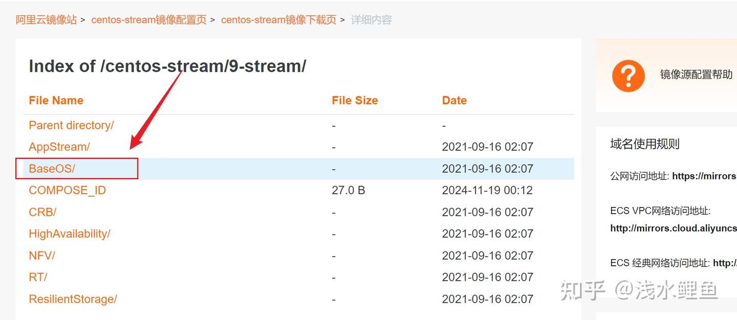The width and height of the screenshot is (737, 320).
Task: Click the question mark help icon
Action: coord(628,75)
